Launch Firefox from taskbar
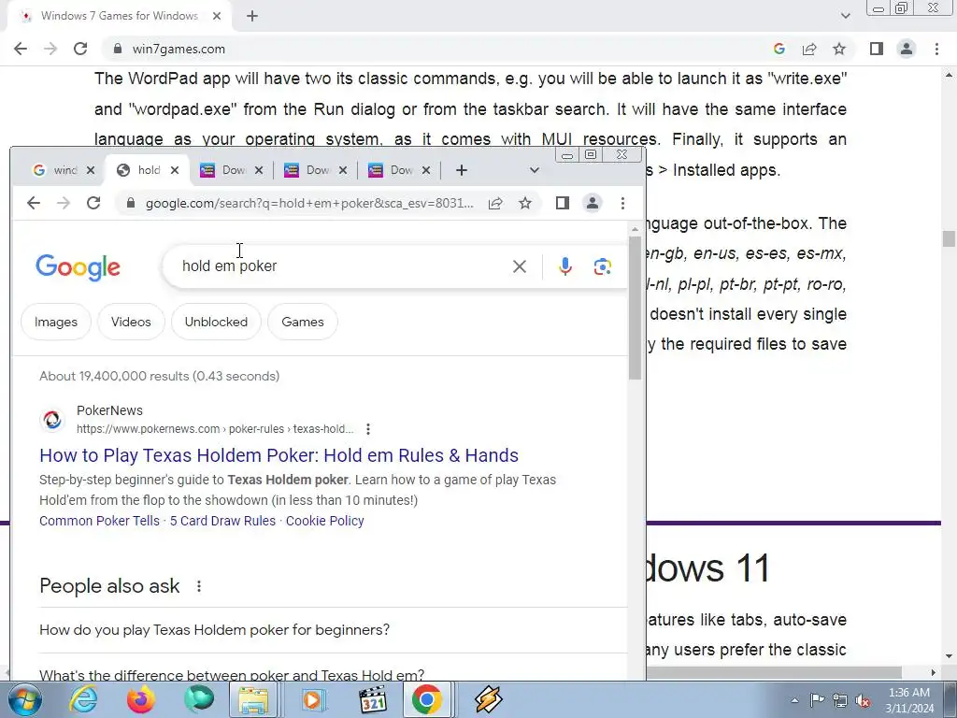 (x=140, y=699)
